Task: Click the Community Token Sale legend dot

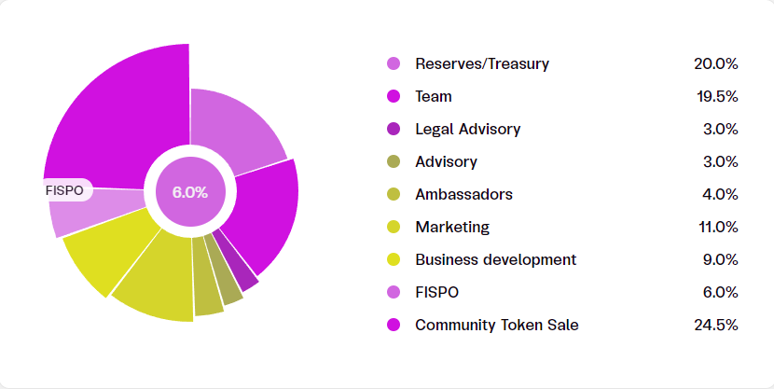Action: [394, 326]
